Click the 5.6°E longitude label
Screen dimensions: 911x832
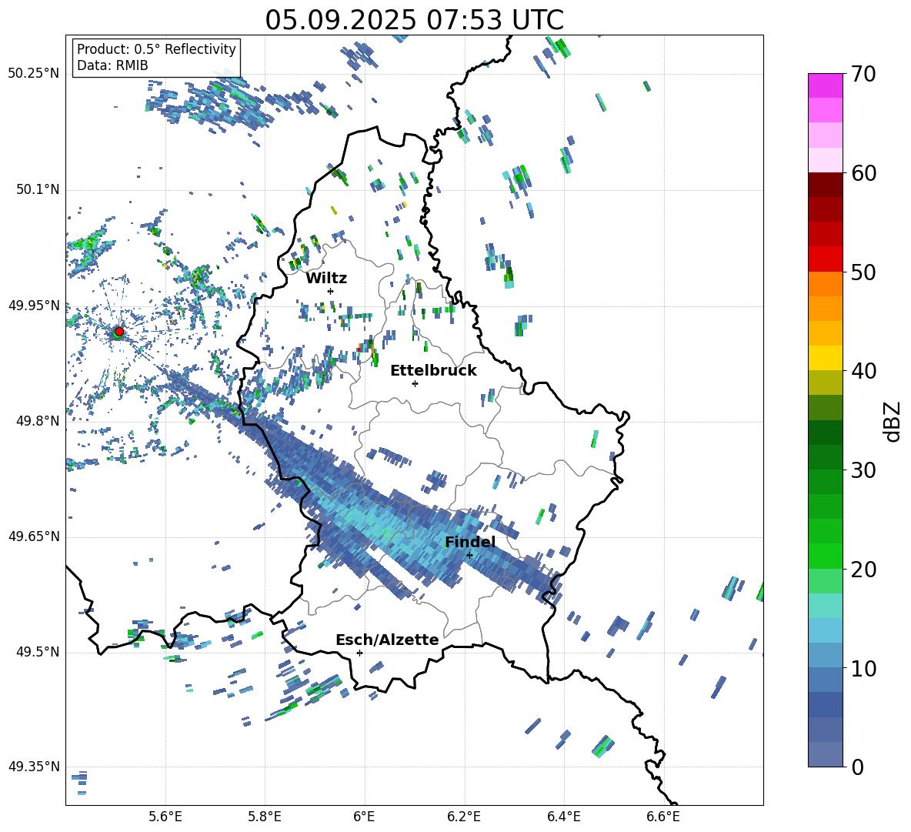(165, 817)
